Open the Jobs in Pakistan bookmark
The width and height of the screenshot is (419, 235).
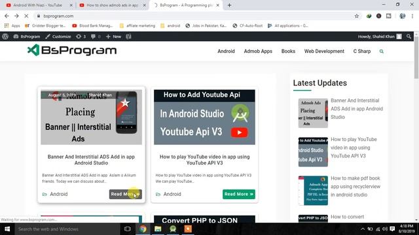click(206, 25)
